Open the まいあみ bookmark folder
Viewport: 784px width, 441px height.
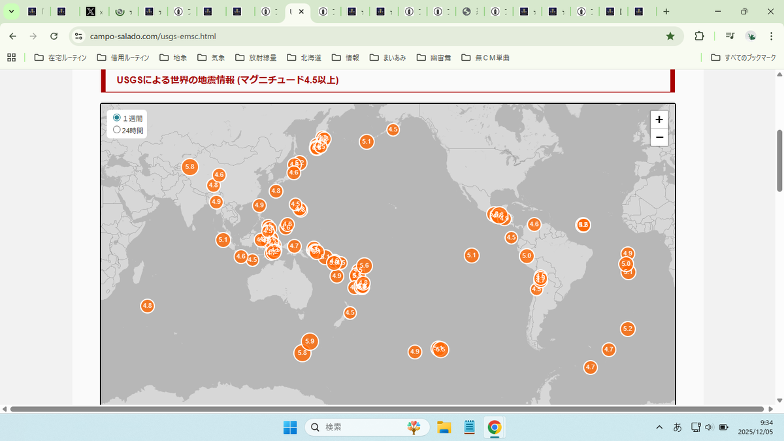(x=387, y=57)
